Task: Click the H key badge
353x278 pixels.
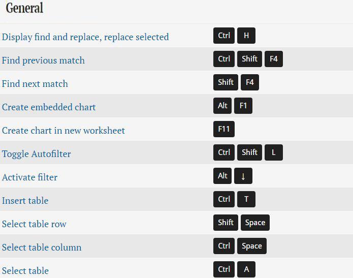Action: point(246,36)
